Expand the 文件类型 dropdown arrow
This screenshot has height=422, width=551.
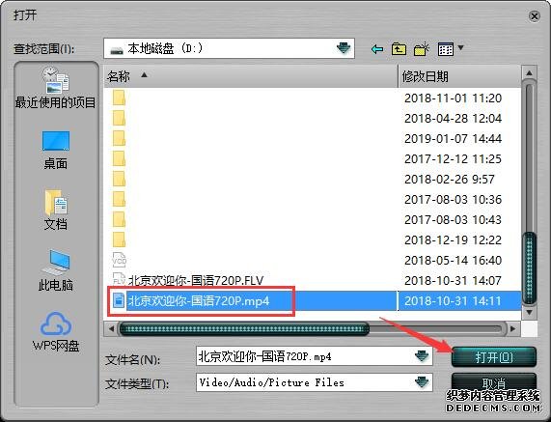pos(422,381)
